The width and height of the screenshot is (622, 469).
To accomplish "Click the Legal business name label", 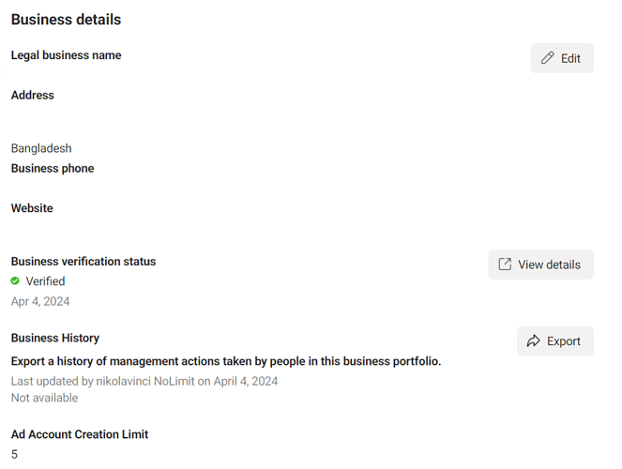I will pyautogui.click(x=67, y=55).
